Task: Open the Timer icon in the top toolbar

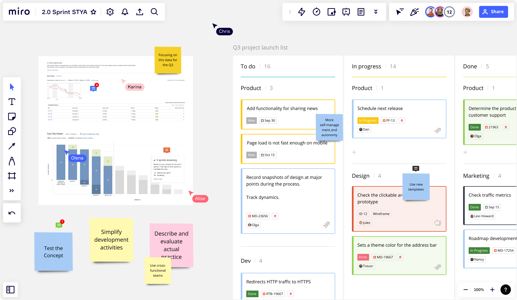Action: (x=316, y=12)
